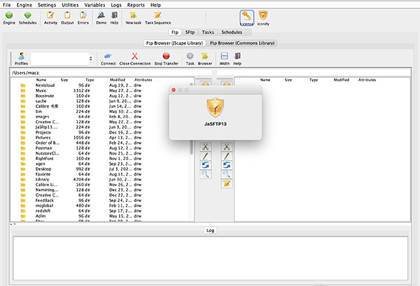Click the green Engine icon
Viewport: 420px width, 286px height.
pyautogui.click(x=9, y=15)
